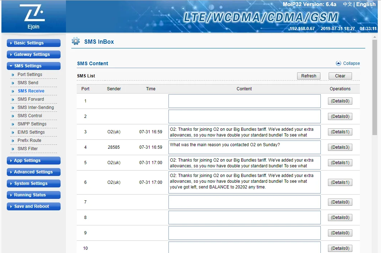Click the SMS InBox gear icon

pos(76,41)
